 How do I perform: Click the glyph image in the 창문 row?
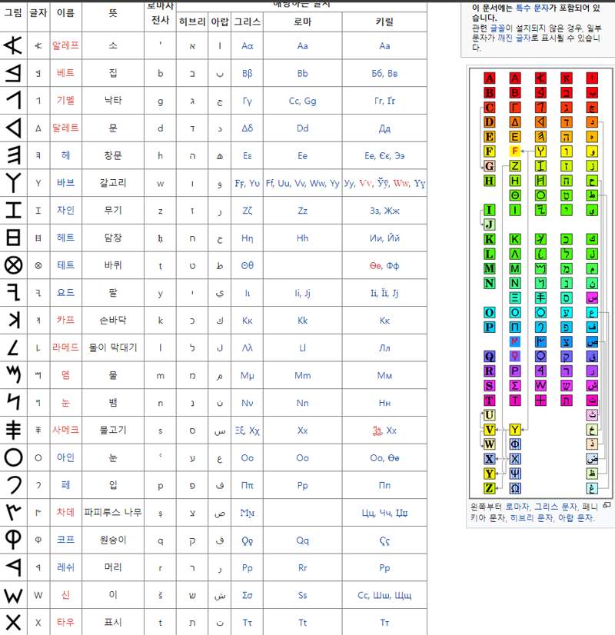13,155
